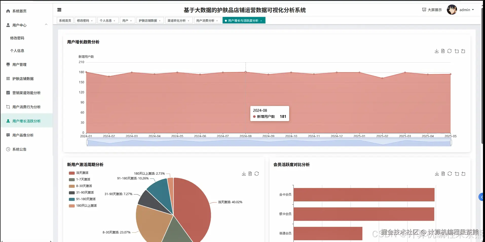Reset area zoom on growth chart
Image resolution: width=485 pixels, height=242 pixels.
[463, 51]
